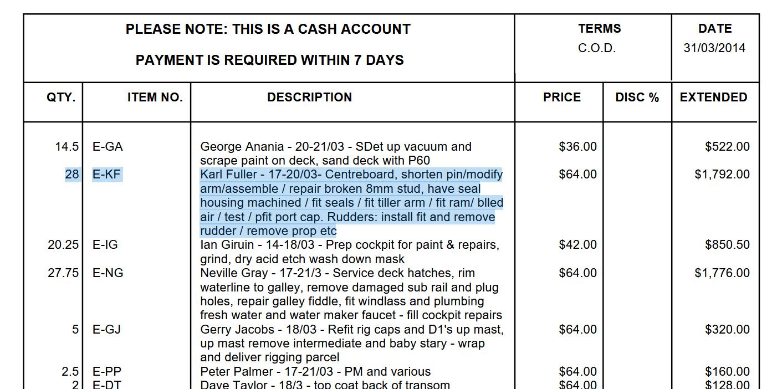Select the George Anania description line
Image resolution: width=772 pixels, height=389 pixels.
[336, 153]
